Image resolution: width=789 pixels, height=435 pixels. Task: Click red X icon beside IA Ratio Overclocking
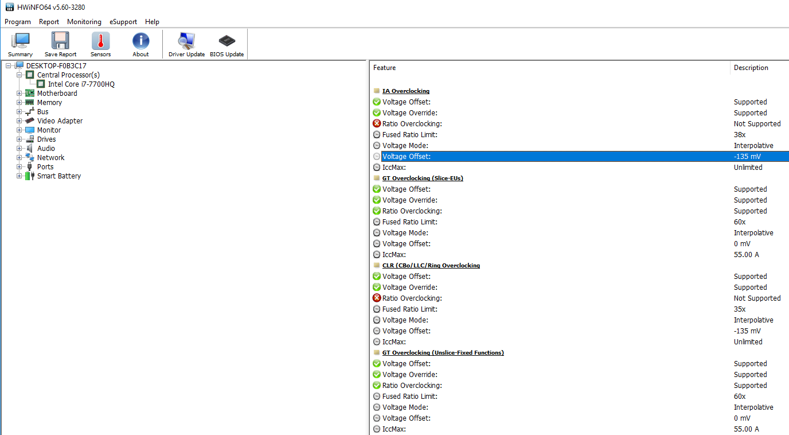(x=377, y=123)
